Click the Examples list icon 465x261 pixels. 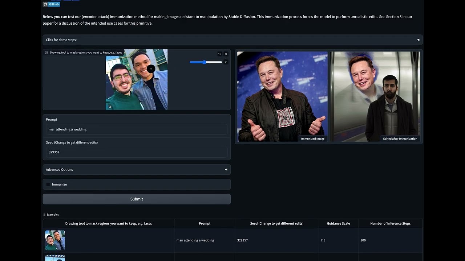pyautogui.click(x=44, y=215)
